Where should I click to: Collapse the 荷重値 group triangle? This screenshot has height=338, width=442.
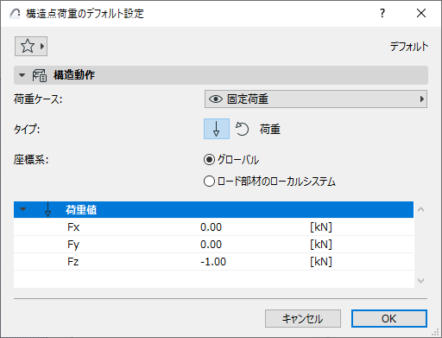click(22, 209)
